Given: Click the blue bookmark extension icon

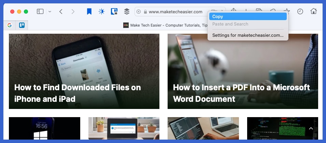Looking at the screenshot, I should [89, 11].
